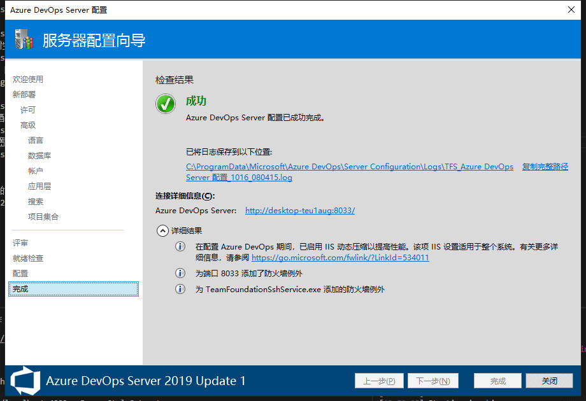Viewport: 586px width, 401px height.
Task: Open the go.microsoft.com fwlink link
Action: tap(340, 258)
